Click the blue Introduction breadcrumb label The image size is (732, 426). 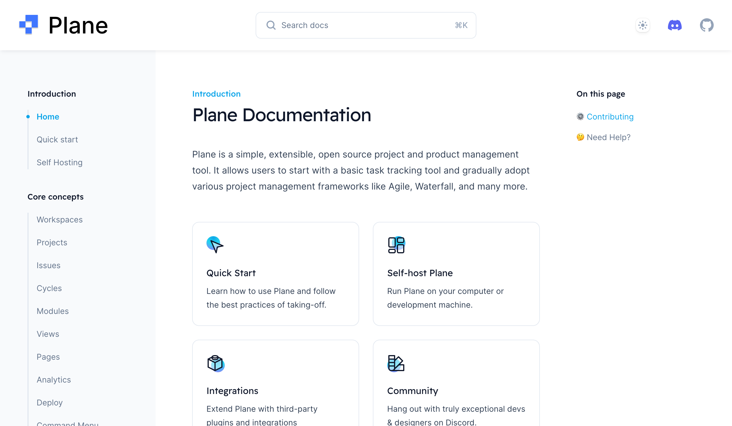pos(216,94)
